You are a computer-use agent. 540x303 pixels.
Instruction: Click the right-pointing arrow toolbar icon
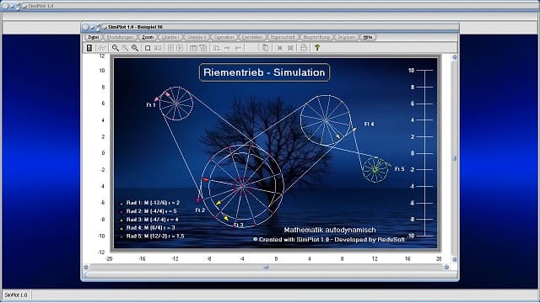(x=227, y=48)
